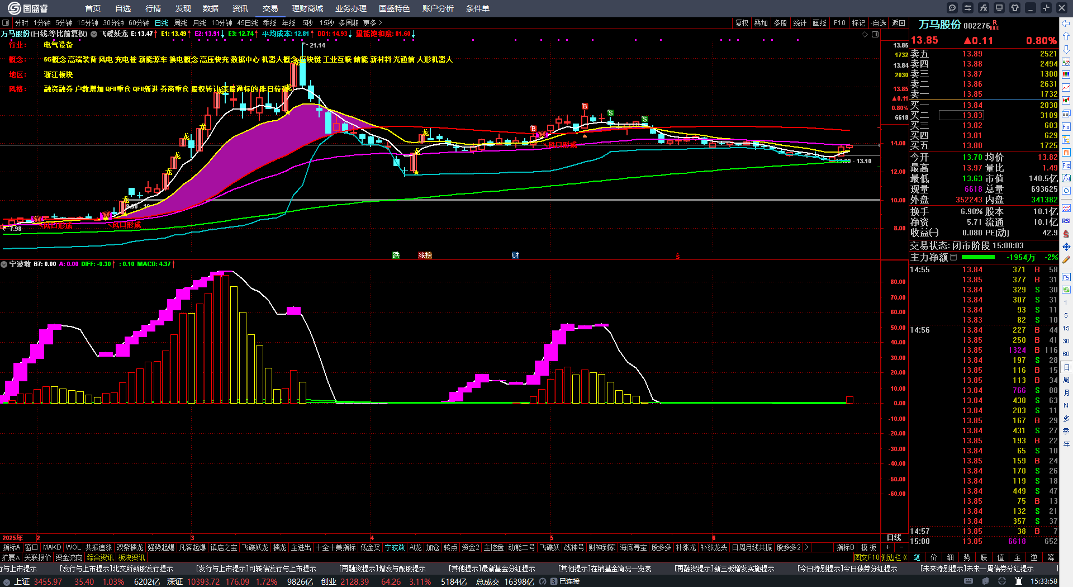Screen dimensions: 1073x587
Task: Open the 窗口 window count dropdown
Action: click(x=32, y=547)
